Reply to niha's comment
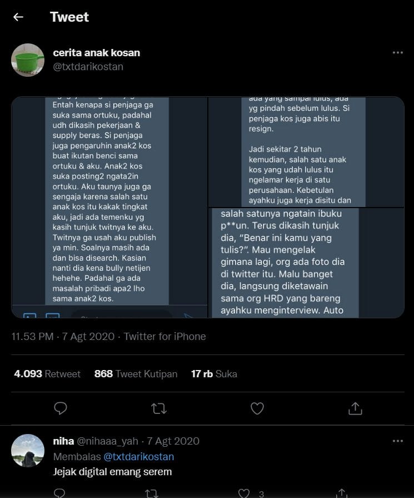Screen dimensions: 414x498 (x=60, y=493)
